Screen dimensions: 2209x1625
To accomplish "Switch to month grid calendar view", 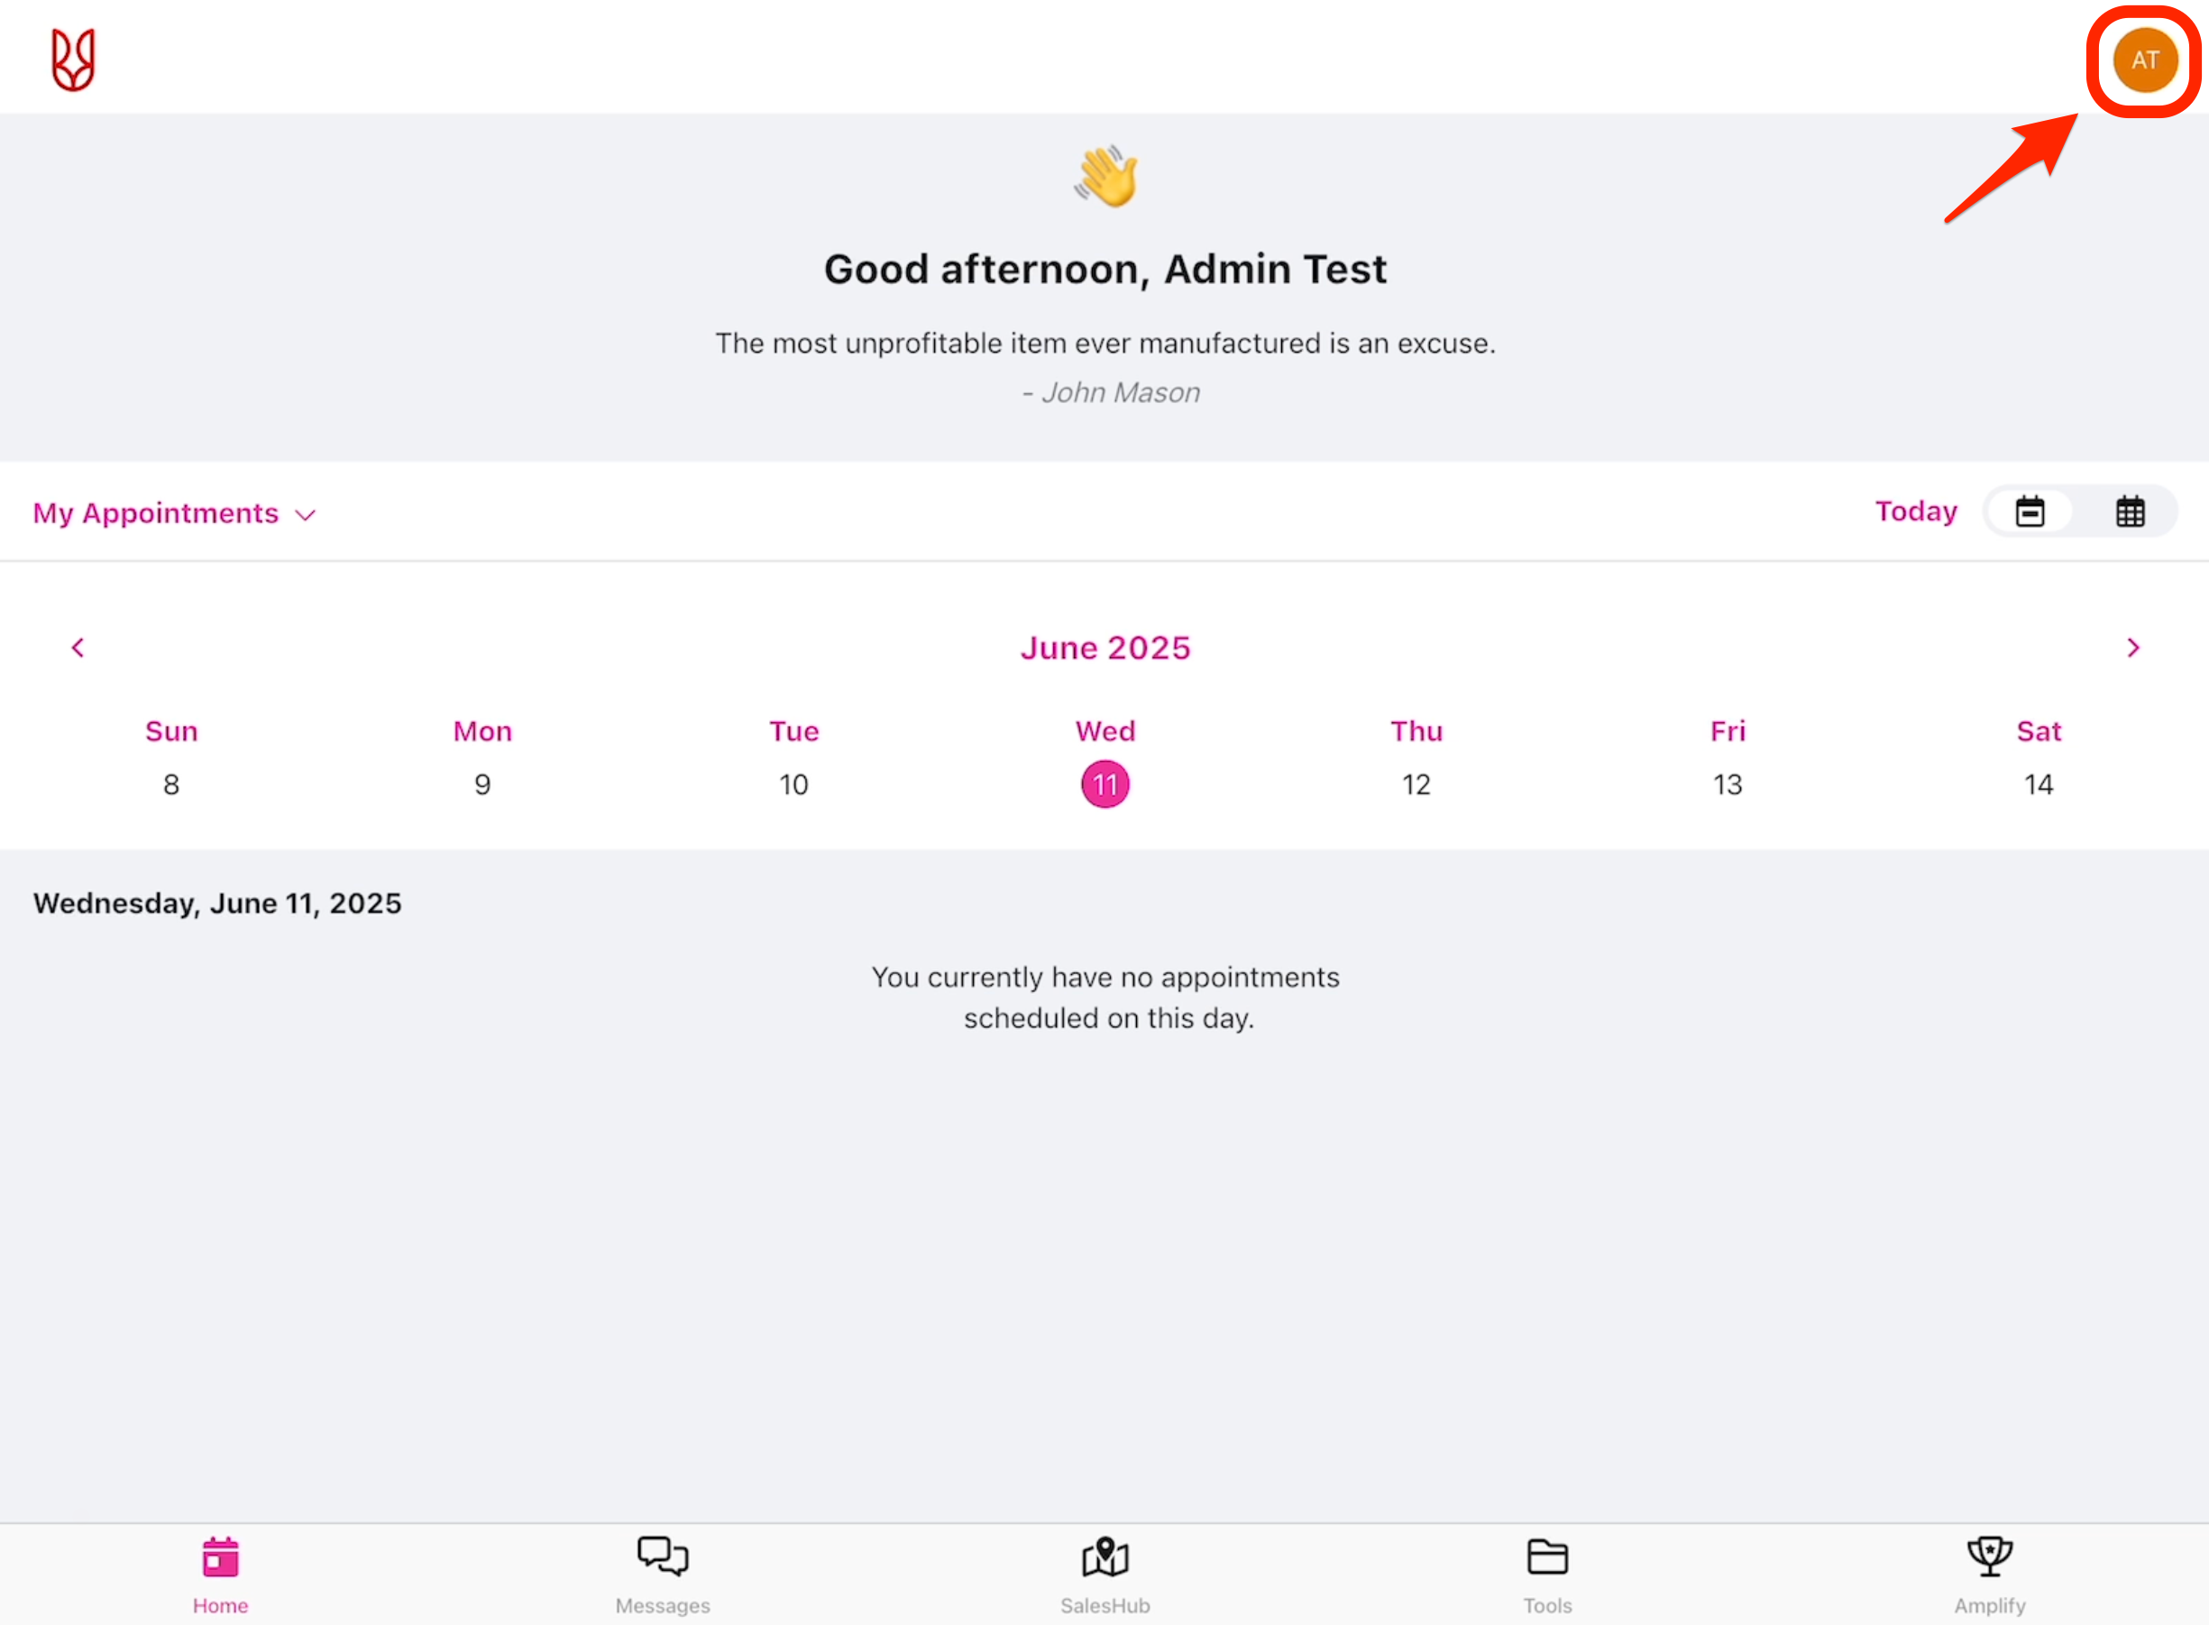I will pyautogui.click(x=2131, y=511).
